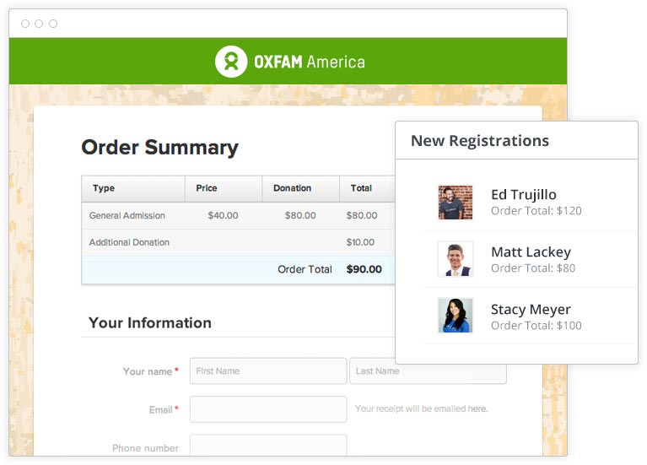Click the New Registrations panel heading
Image resolution: width=647 pixels, height=465 pixels.
480,141
